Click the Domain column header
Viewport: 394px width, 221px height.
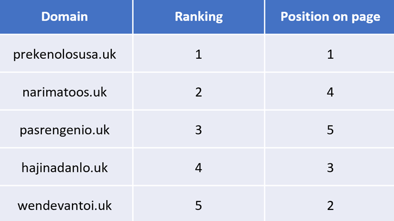(64, 17)
